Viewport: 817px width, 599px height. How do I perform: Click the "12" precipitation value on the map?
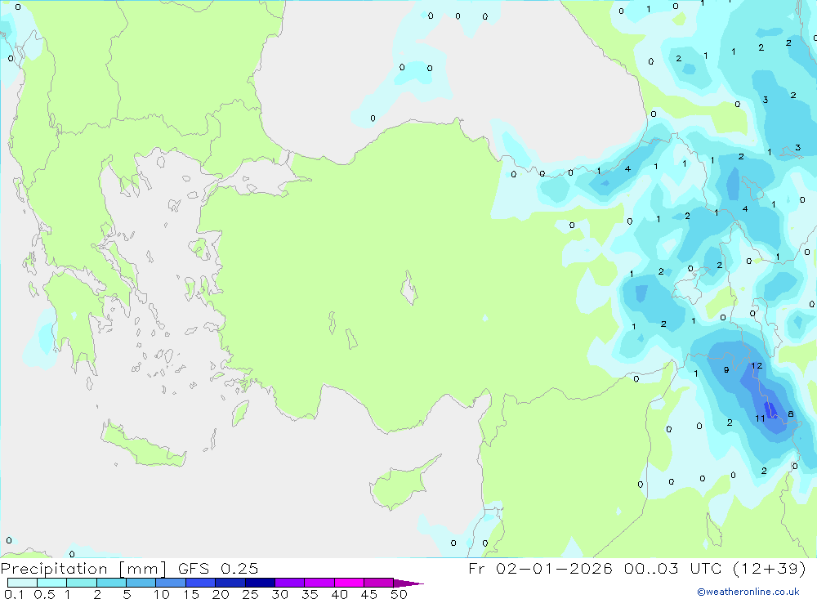point(757,366)
